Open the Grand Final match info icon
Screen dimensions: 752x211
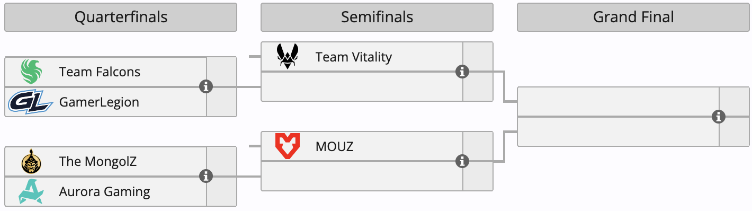719,116
